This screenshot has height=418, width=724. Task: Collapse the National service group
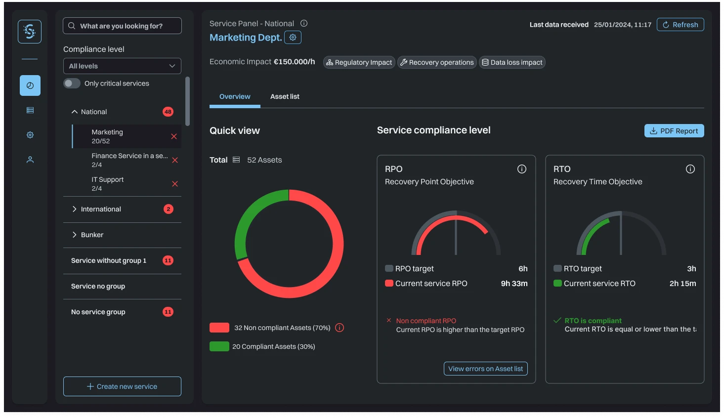(x=75, y=112)
